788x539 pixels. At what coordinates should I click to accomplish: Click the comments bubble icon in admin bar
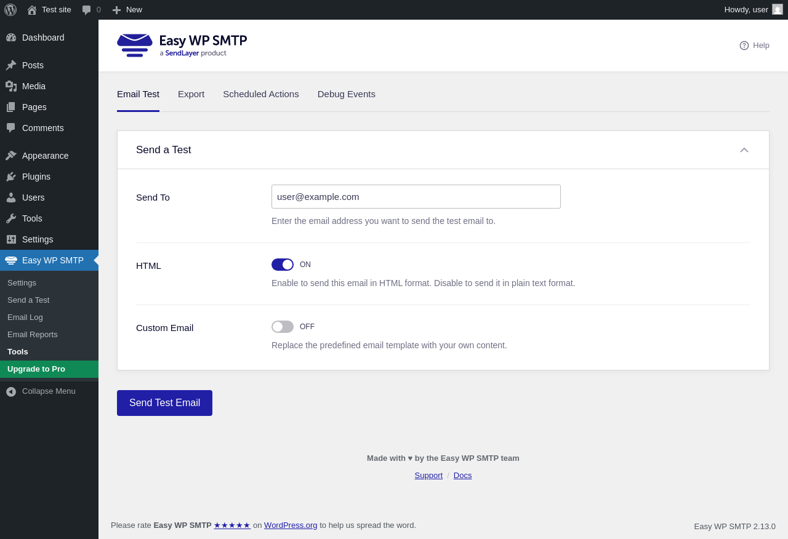pyautogui.click(x=87, y=10)
